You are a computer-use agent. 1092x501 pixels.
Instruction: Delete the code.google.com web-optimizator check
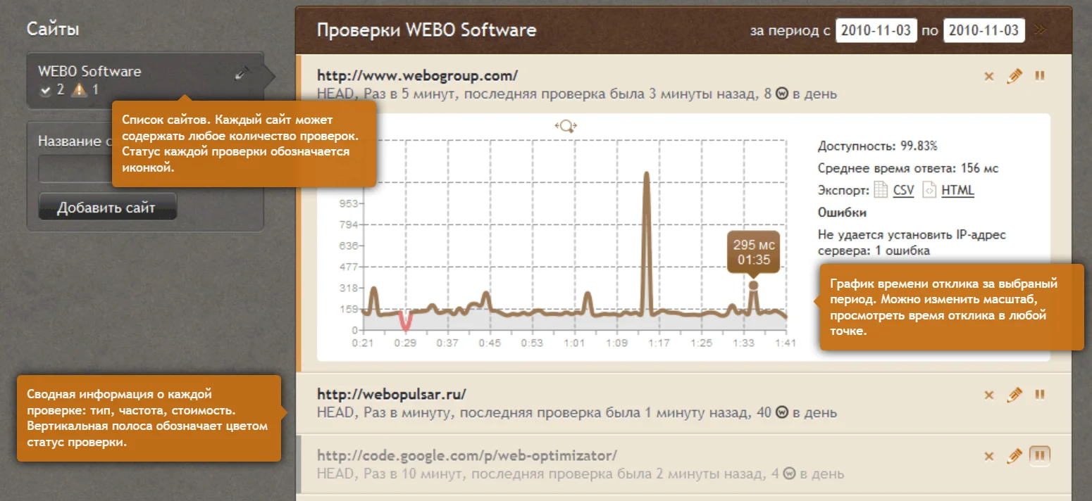pyautogui.click(x=988, y=457)
